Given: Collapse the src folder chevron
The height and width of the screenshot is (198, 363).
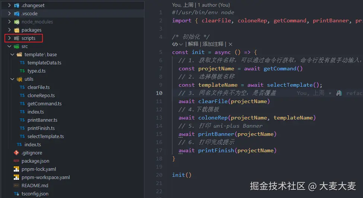Looking at the screenshot, I should [9, 46].
